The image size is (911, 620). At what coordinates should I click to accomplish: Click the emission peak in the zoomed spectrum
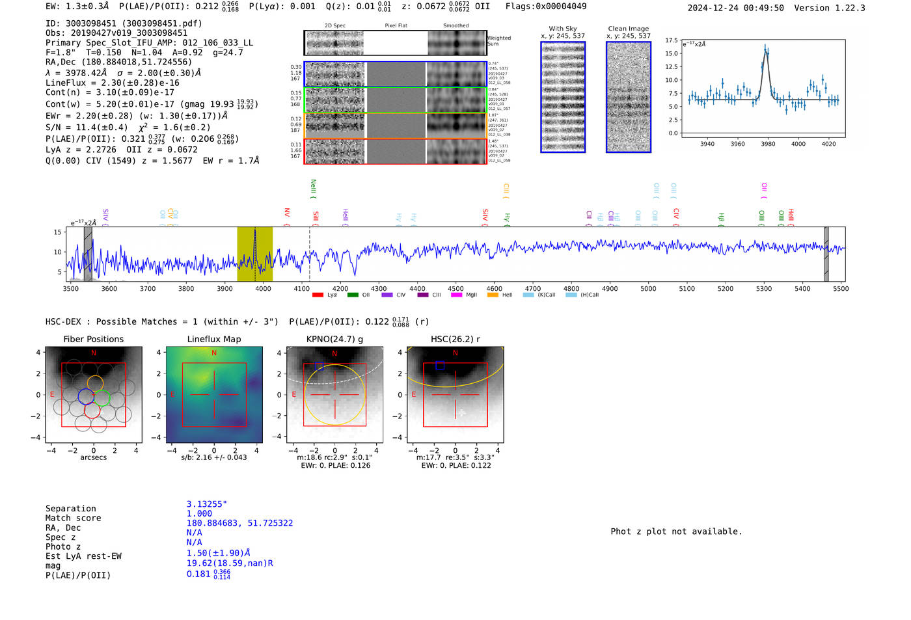pos(766,52)
